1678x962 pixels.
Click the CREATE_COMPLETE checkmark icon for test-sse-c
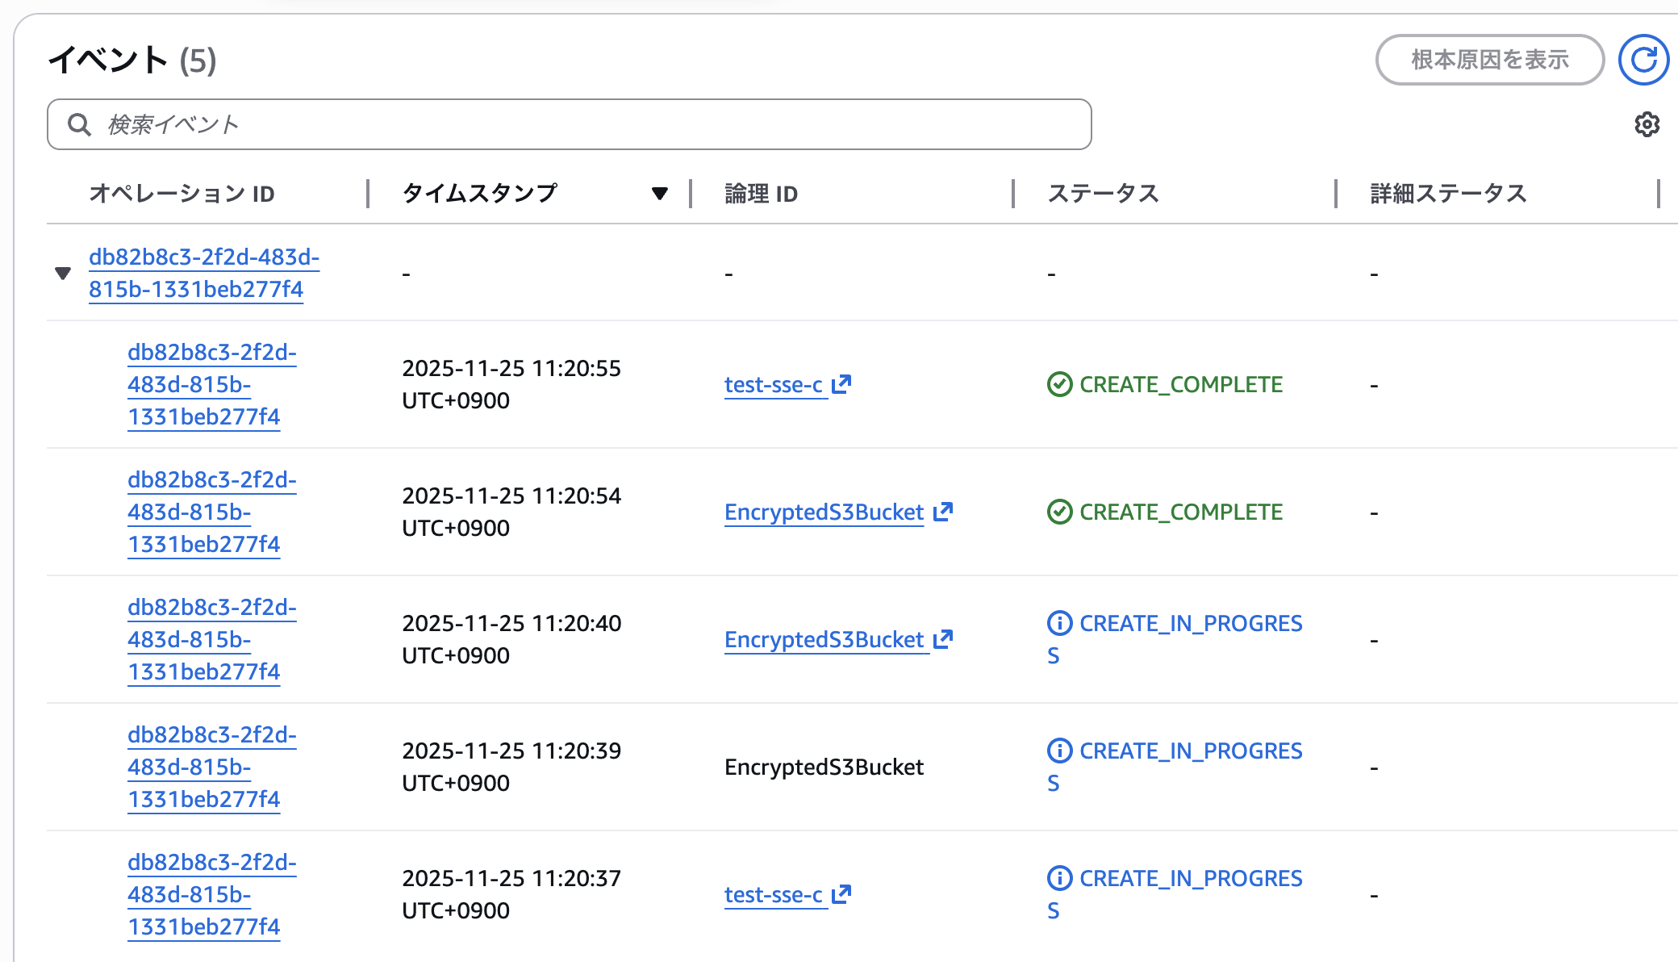[x=1059, y=384]
